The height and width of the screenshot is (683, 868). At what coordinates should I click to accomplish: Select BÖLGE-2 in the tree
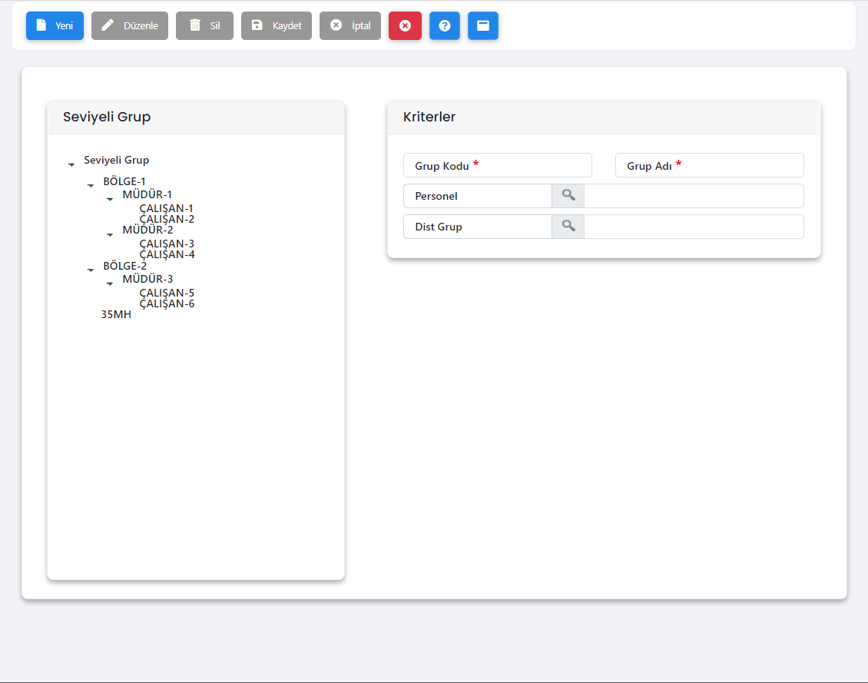coord(125,266)
